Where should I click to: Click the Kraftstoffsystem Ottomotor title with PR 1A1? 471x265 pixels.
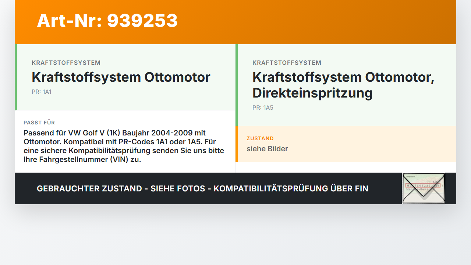point(121,77)
